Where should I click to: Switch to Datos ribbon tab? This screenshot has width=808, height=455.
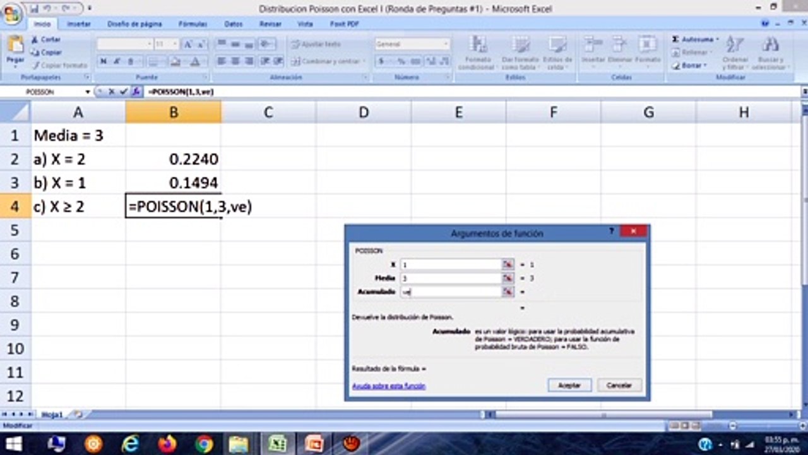click(234, 24)
